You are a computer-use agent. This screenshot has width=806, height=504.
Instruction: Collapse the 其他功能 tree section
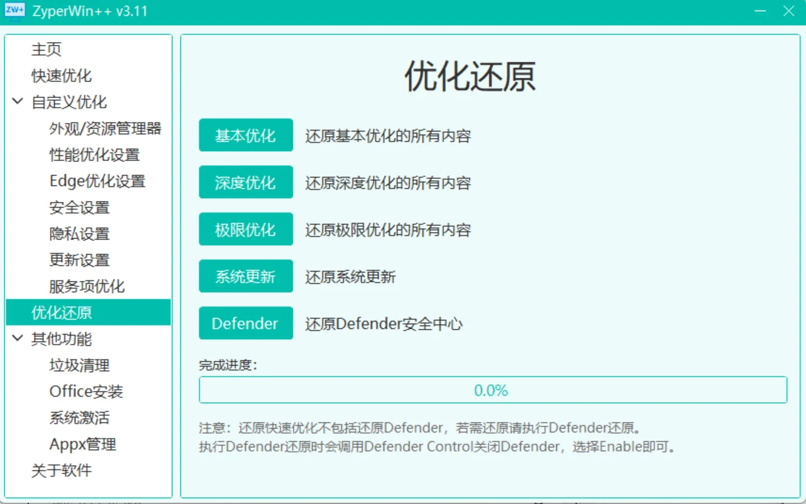pos(18,339)
